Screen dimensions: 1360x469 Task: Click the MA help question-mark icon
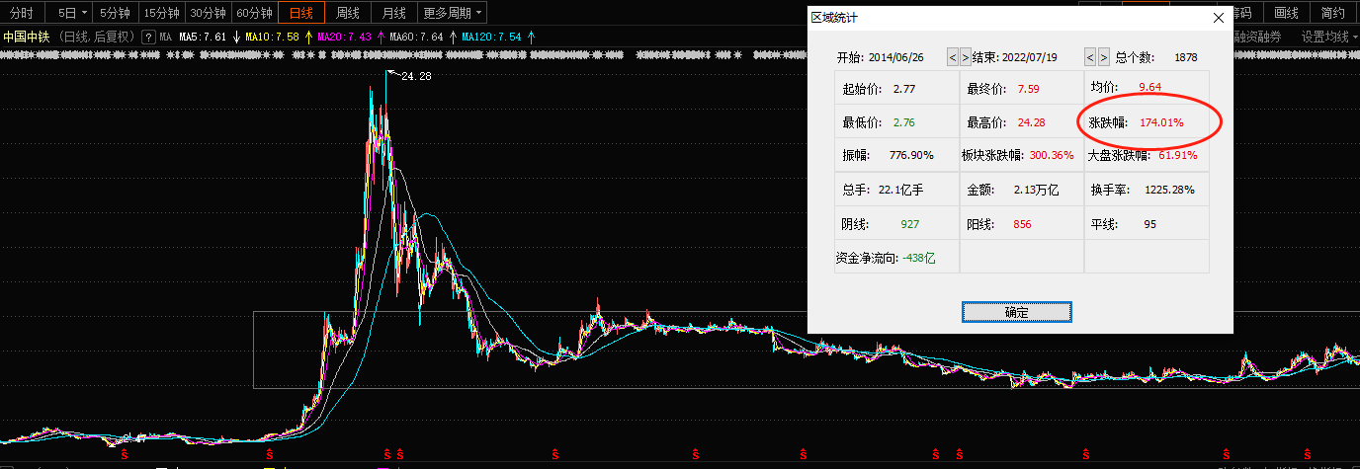click(149, 38)
